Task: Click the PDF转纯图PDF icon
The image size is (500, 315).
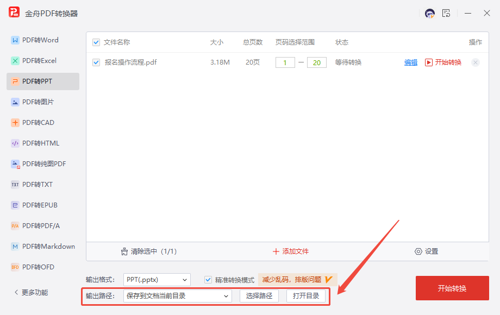Action: pyautogui.click(x=15, y=164)
